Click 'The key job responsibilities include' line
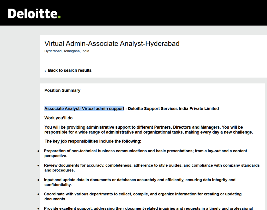 tap(93, 141)
